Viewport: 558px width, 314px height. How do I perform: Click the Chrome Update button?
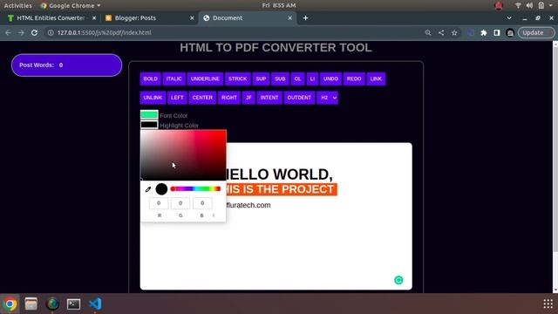click(x=536, y=32)
